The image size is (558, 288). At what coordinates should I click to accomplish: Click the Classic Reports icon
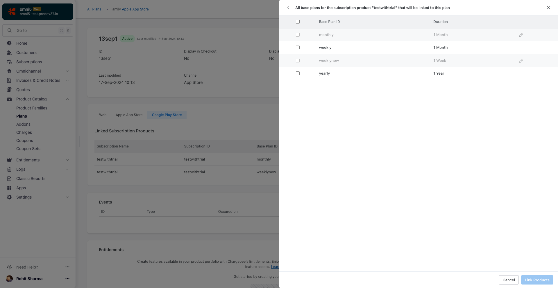click(9, 179)
